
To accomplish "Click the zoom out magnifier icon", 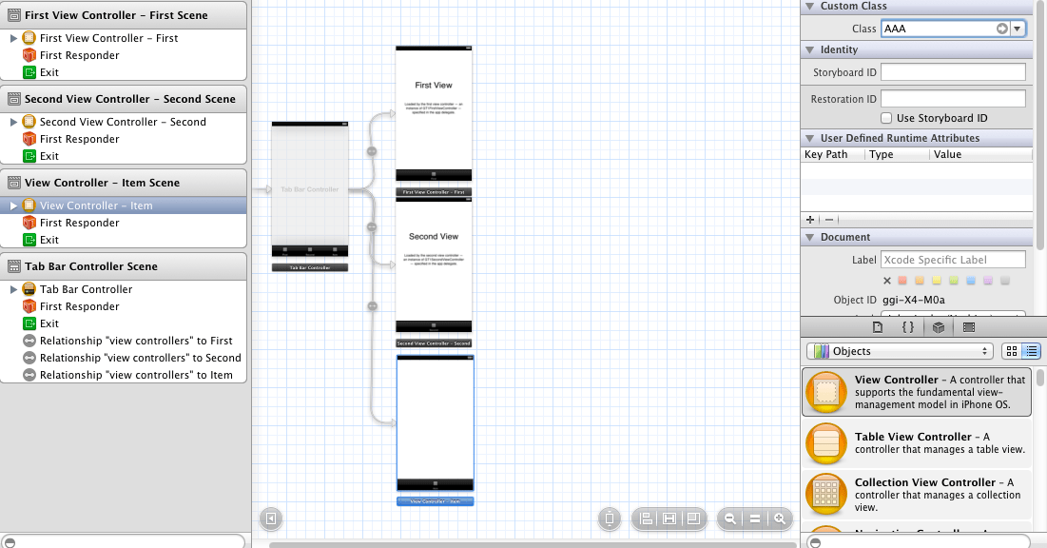I will point(729,519).
